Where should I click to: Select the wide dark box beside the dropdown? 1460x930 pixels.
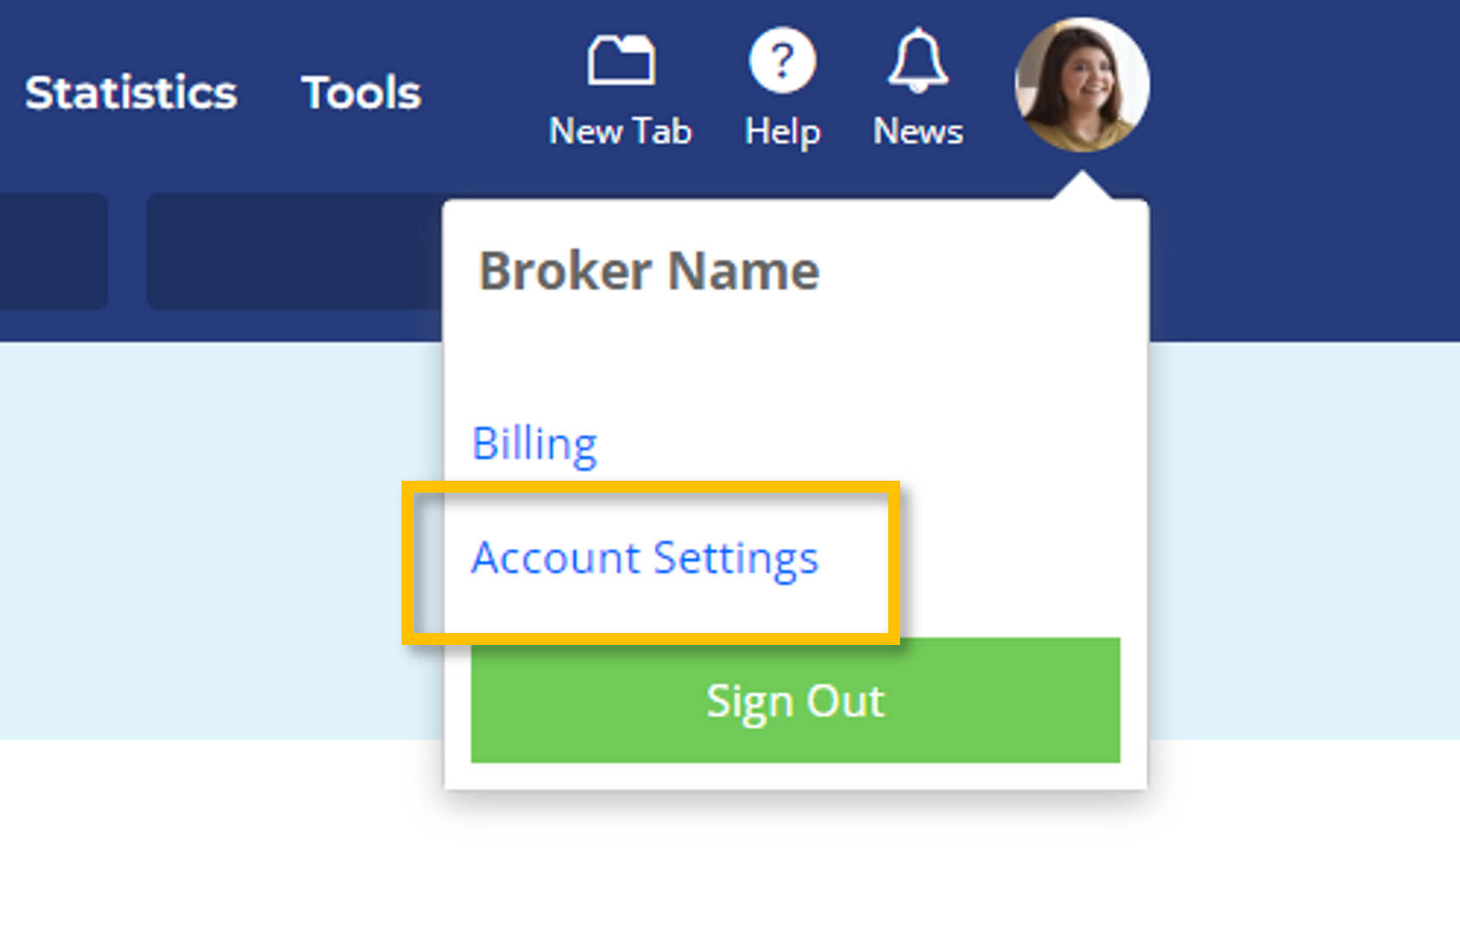[x=294, y=251]
